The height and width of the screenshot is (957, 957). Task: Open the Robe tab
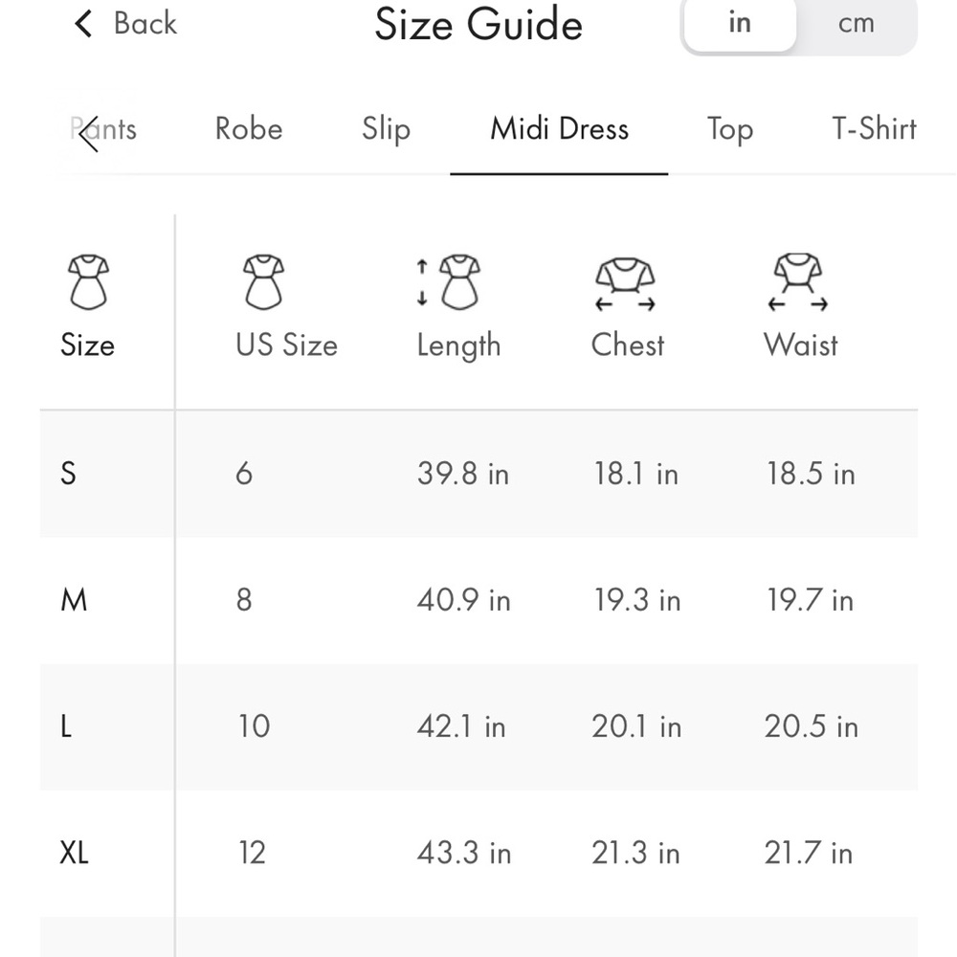(249, 129)
